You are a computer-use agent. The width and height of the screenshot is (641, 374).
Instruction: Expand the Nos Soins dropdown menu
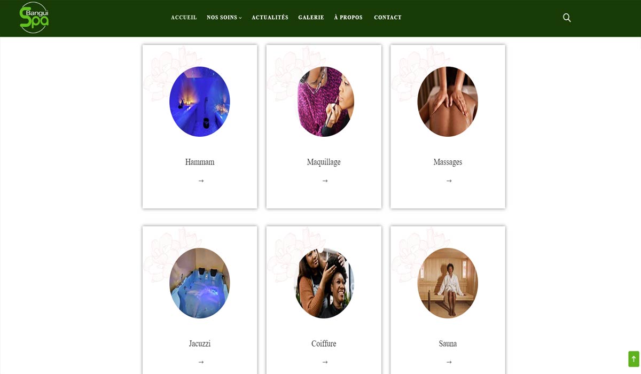pyautogui.click(x=224, y=18)
